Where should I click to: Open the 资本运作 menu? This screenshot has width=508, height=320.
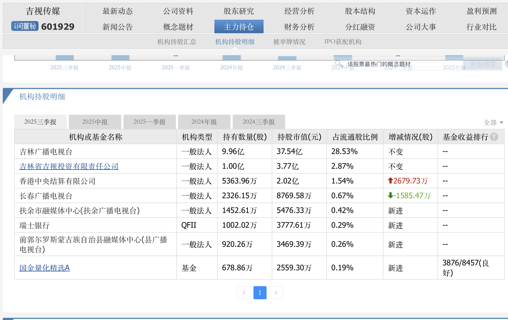click(421, 11)
